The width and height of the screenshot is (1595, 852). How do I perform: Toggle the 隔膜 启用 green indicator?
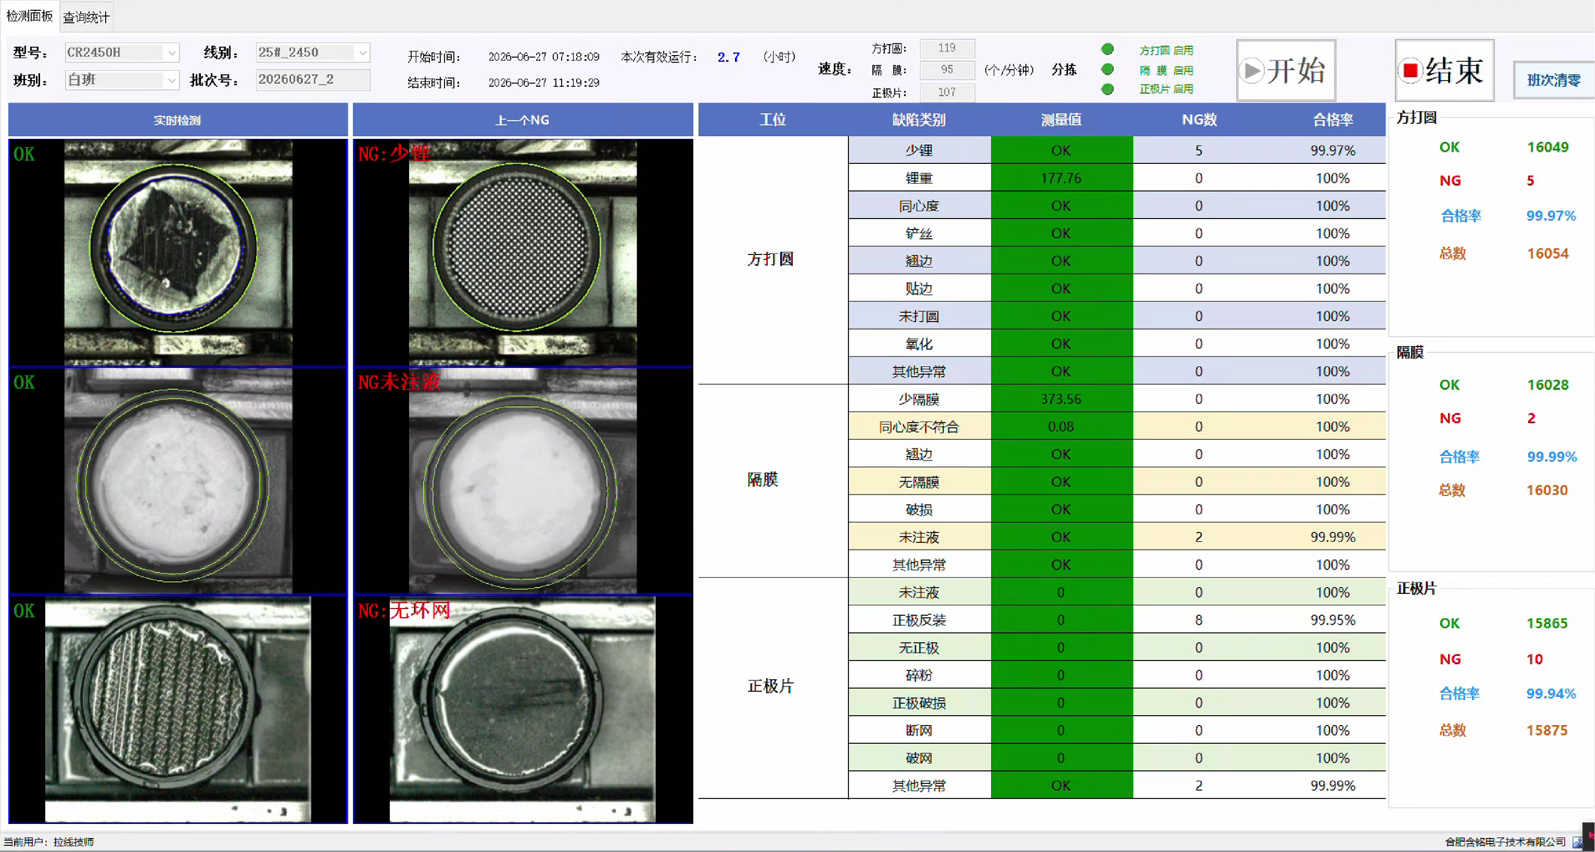pos(1108,69)
